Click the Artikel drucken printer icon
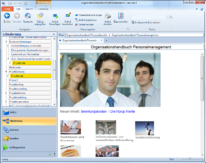 [107, 16]
